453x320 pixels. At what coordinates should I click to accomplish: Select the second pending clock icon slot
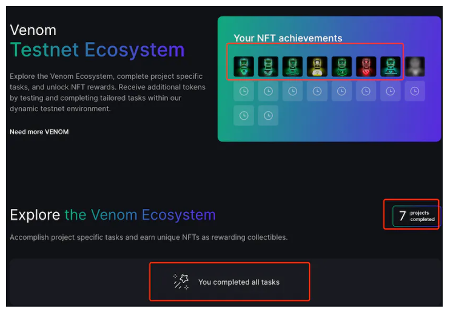click(x=268, y=91)
